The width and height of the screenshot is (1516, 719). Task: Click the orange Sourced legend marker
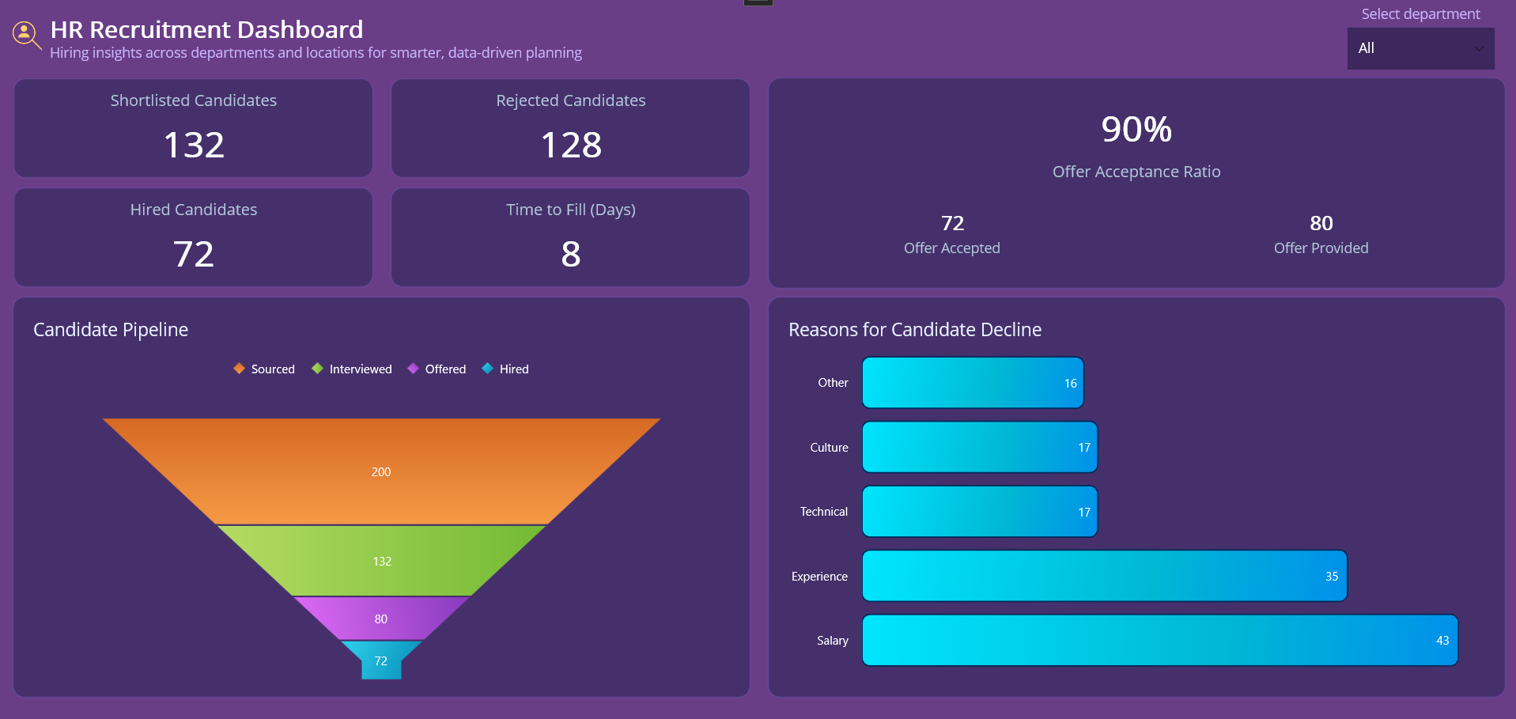point(239,369)
